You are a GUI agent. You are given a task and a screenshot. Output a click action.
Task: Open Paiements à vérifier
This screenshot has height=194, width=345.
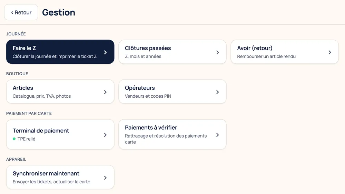coord(172,134)
